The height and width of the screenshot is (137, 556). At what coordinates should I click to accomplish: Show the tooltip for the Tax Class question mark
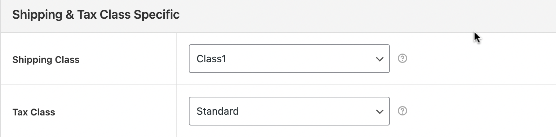402,111
